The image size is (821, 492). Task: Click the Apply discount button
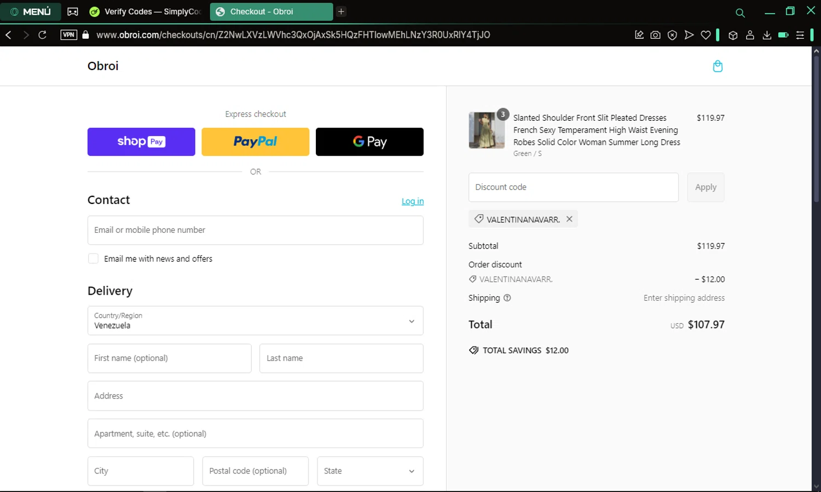pos(706,187)
